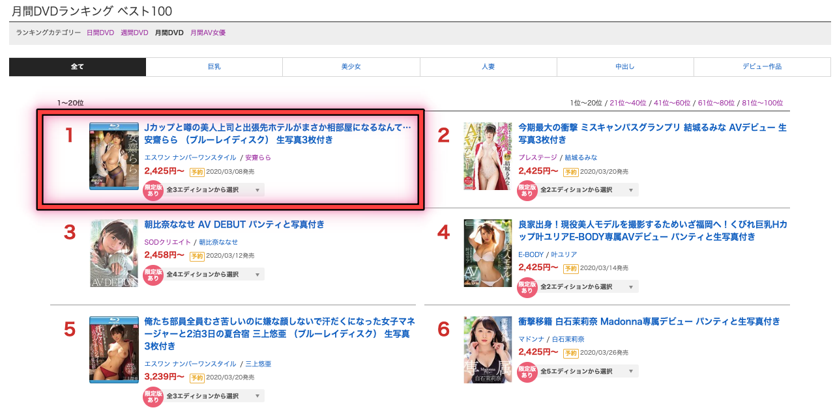Open rank 1 全3エディションから選択 dropdown
This screenshot has width=835, height=412.
[x=214, y=190]
